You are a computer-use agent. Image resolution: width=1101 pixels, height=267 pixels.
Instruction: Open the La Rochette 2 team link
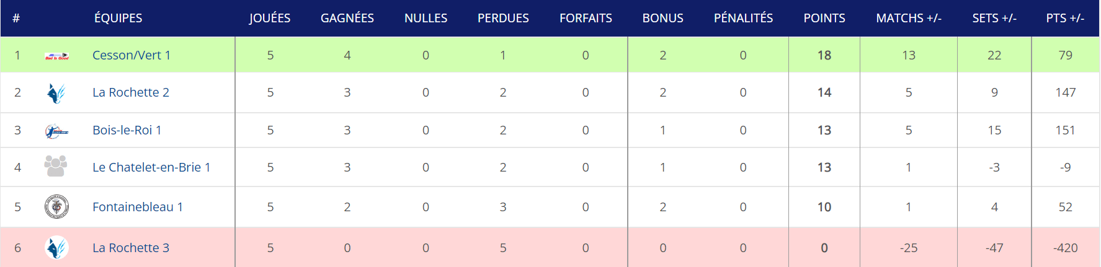tap(130, 92)
